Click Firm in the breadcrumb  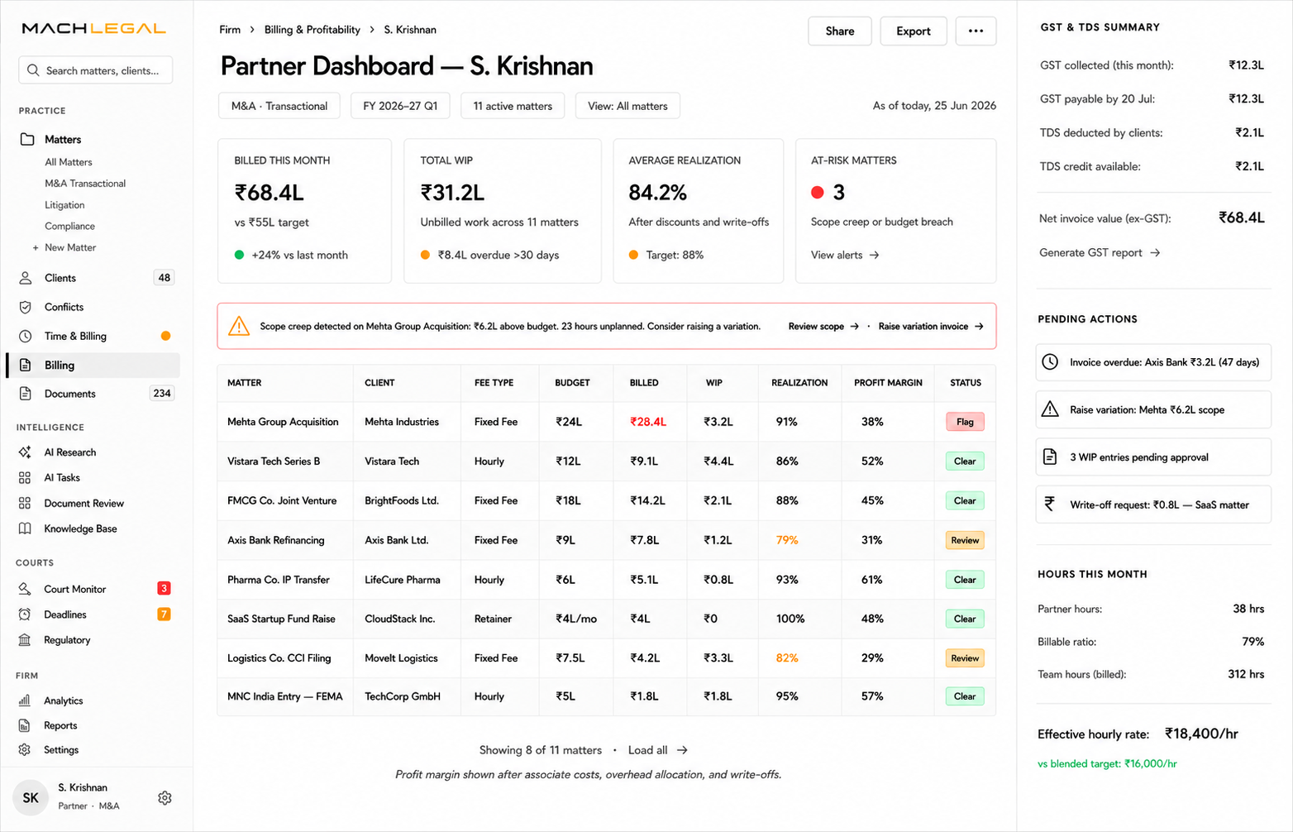coord(230,30)
